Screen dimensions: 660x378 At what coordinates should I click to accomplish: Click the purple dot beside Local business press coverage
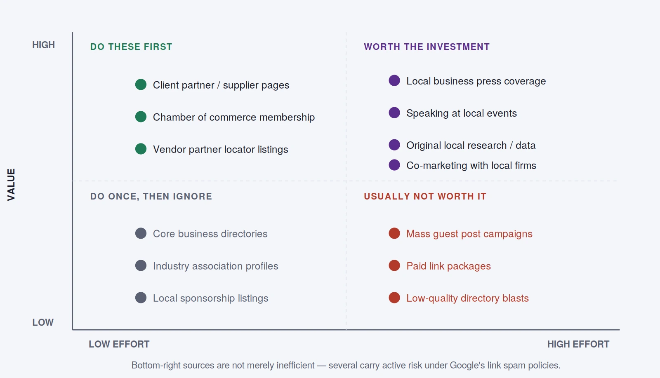394,80
